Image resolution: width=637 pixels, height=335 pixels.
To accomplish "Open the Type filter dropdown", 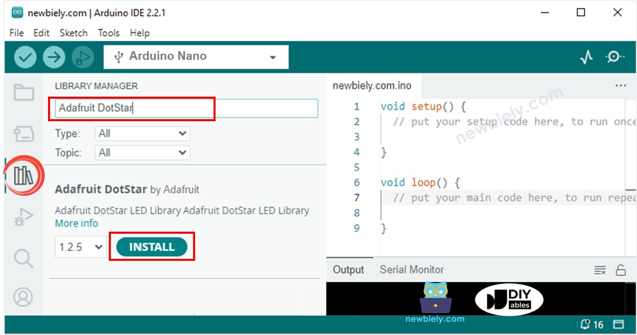I will click(142, 133).
